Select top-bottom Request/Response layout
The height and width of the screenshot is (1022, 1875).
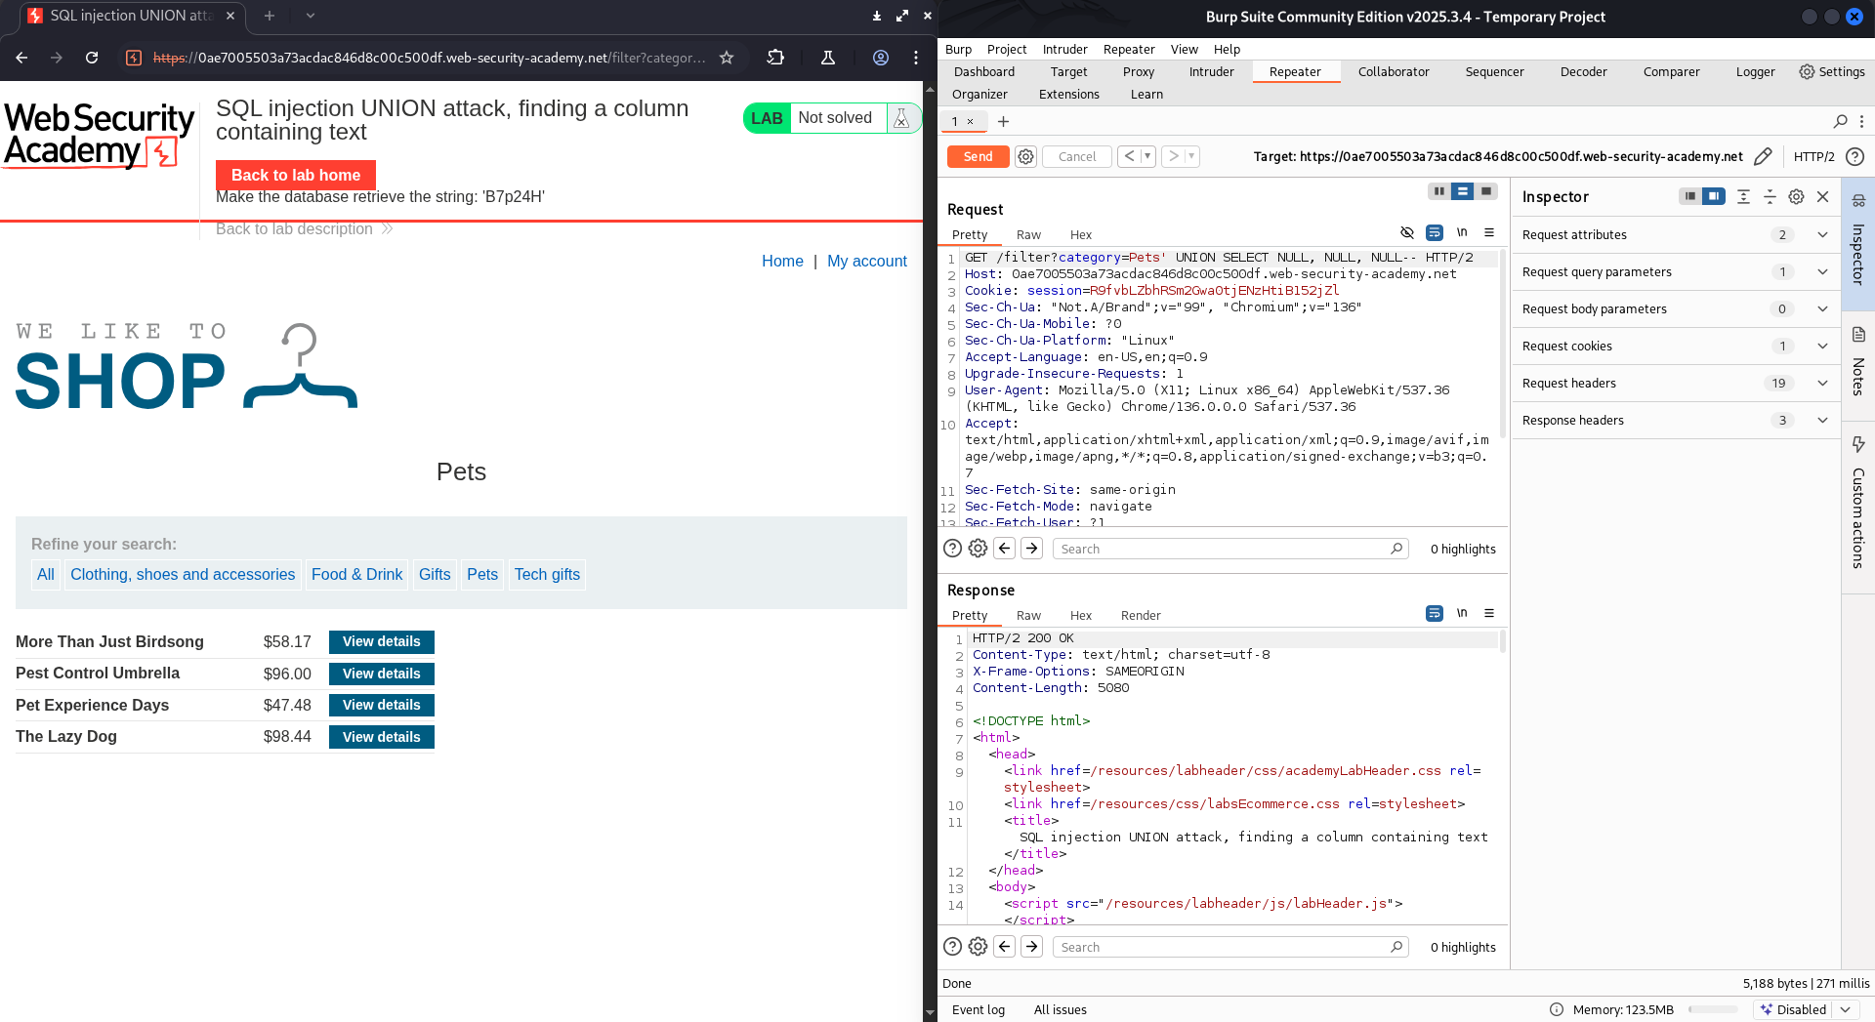tap(1462, 191)
